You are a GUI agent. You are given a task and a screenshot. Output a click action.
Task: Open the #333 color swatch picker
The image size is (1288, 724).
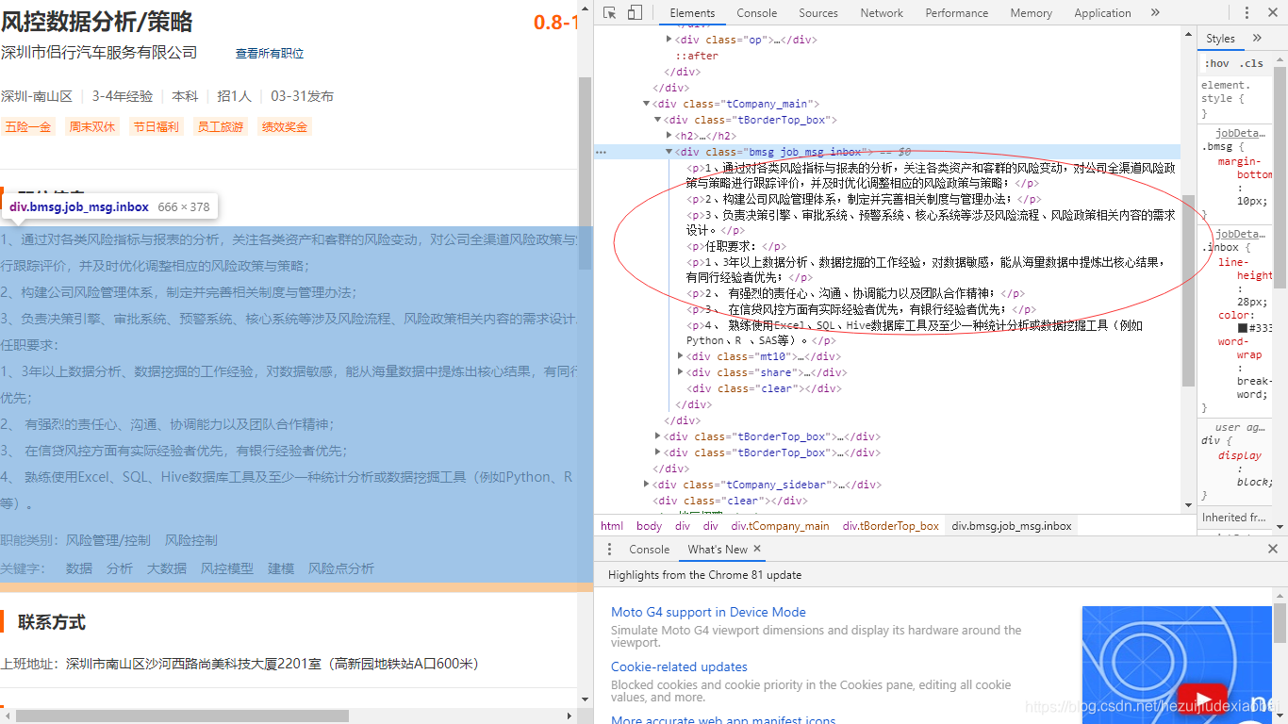tap(1243, 328)
